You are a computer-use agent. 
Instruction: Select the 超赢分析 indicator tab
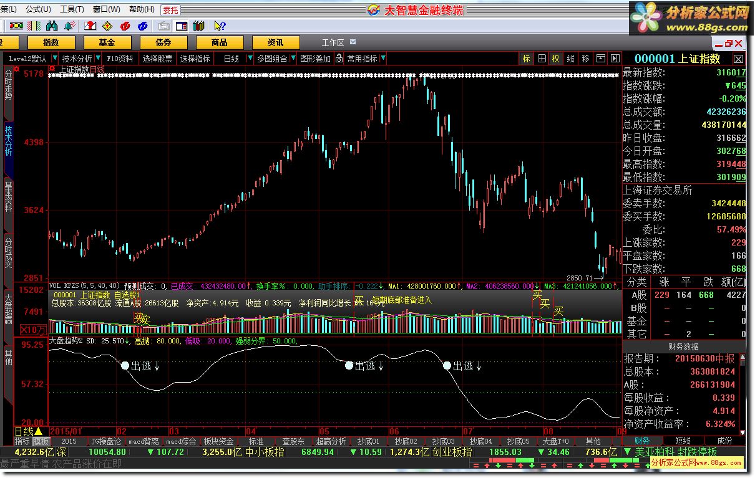click(x=330, y=441)
